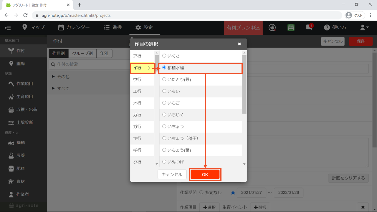Viewport: 377px width, 212px height.
Task: Open the user account dropdown
Action: [365, 27]
